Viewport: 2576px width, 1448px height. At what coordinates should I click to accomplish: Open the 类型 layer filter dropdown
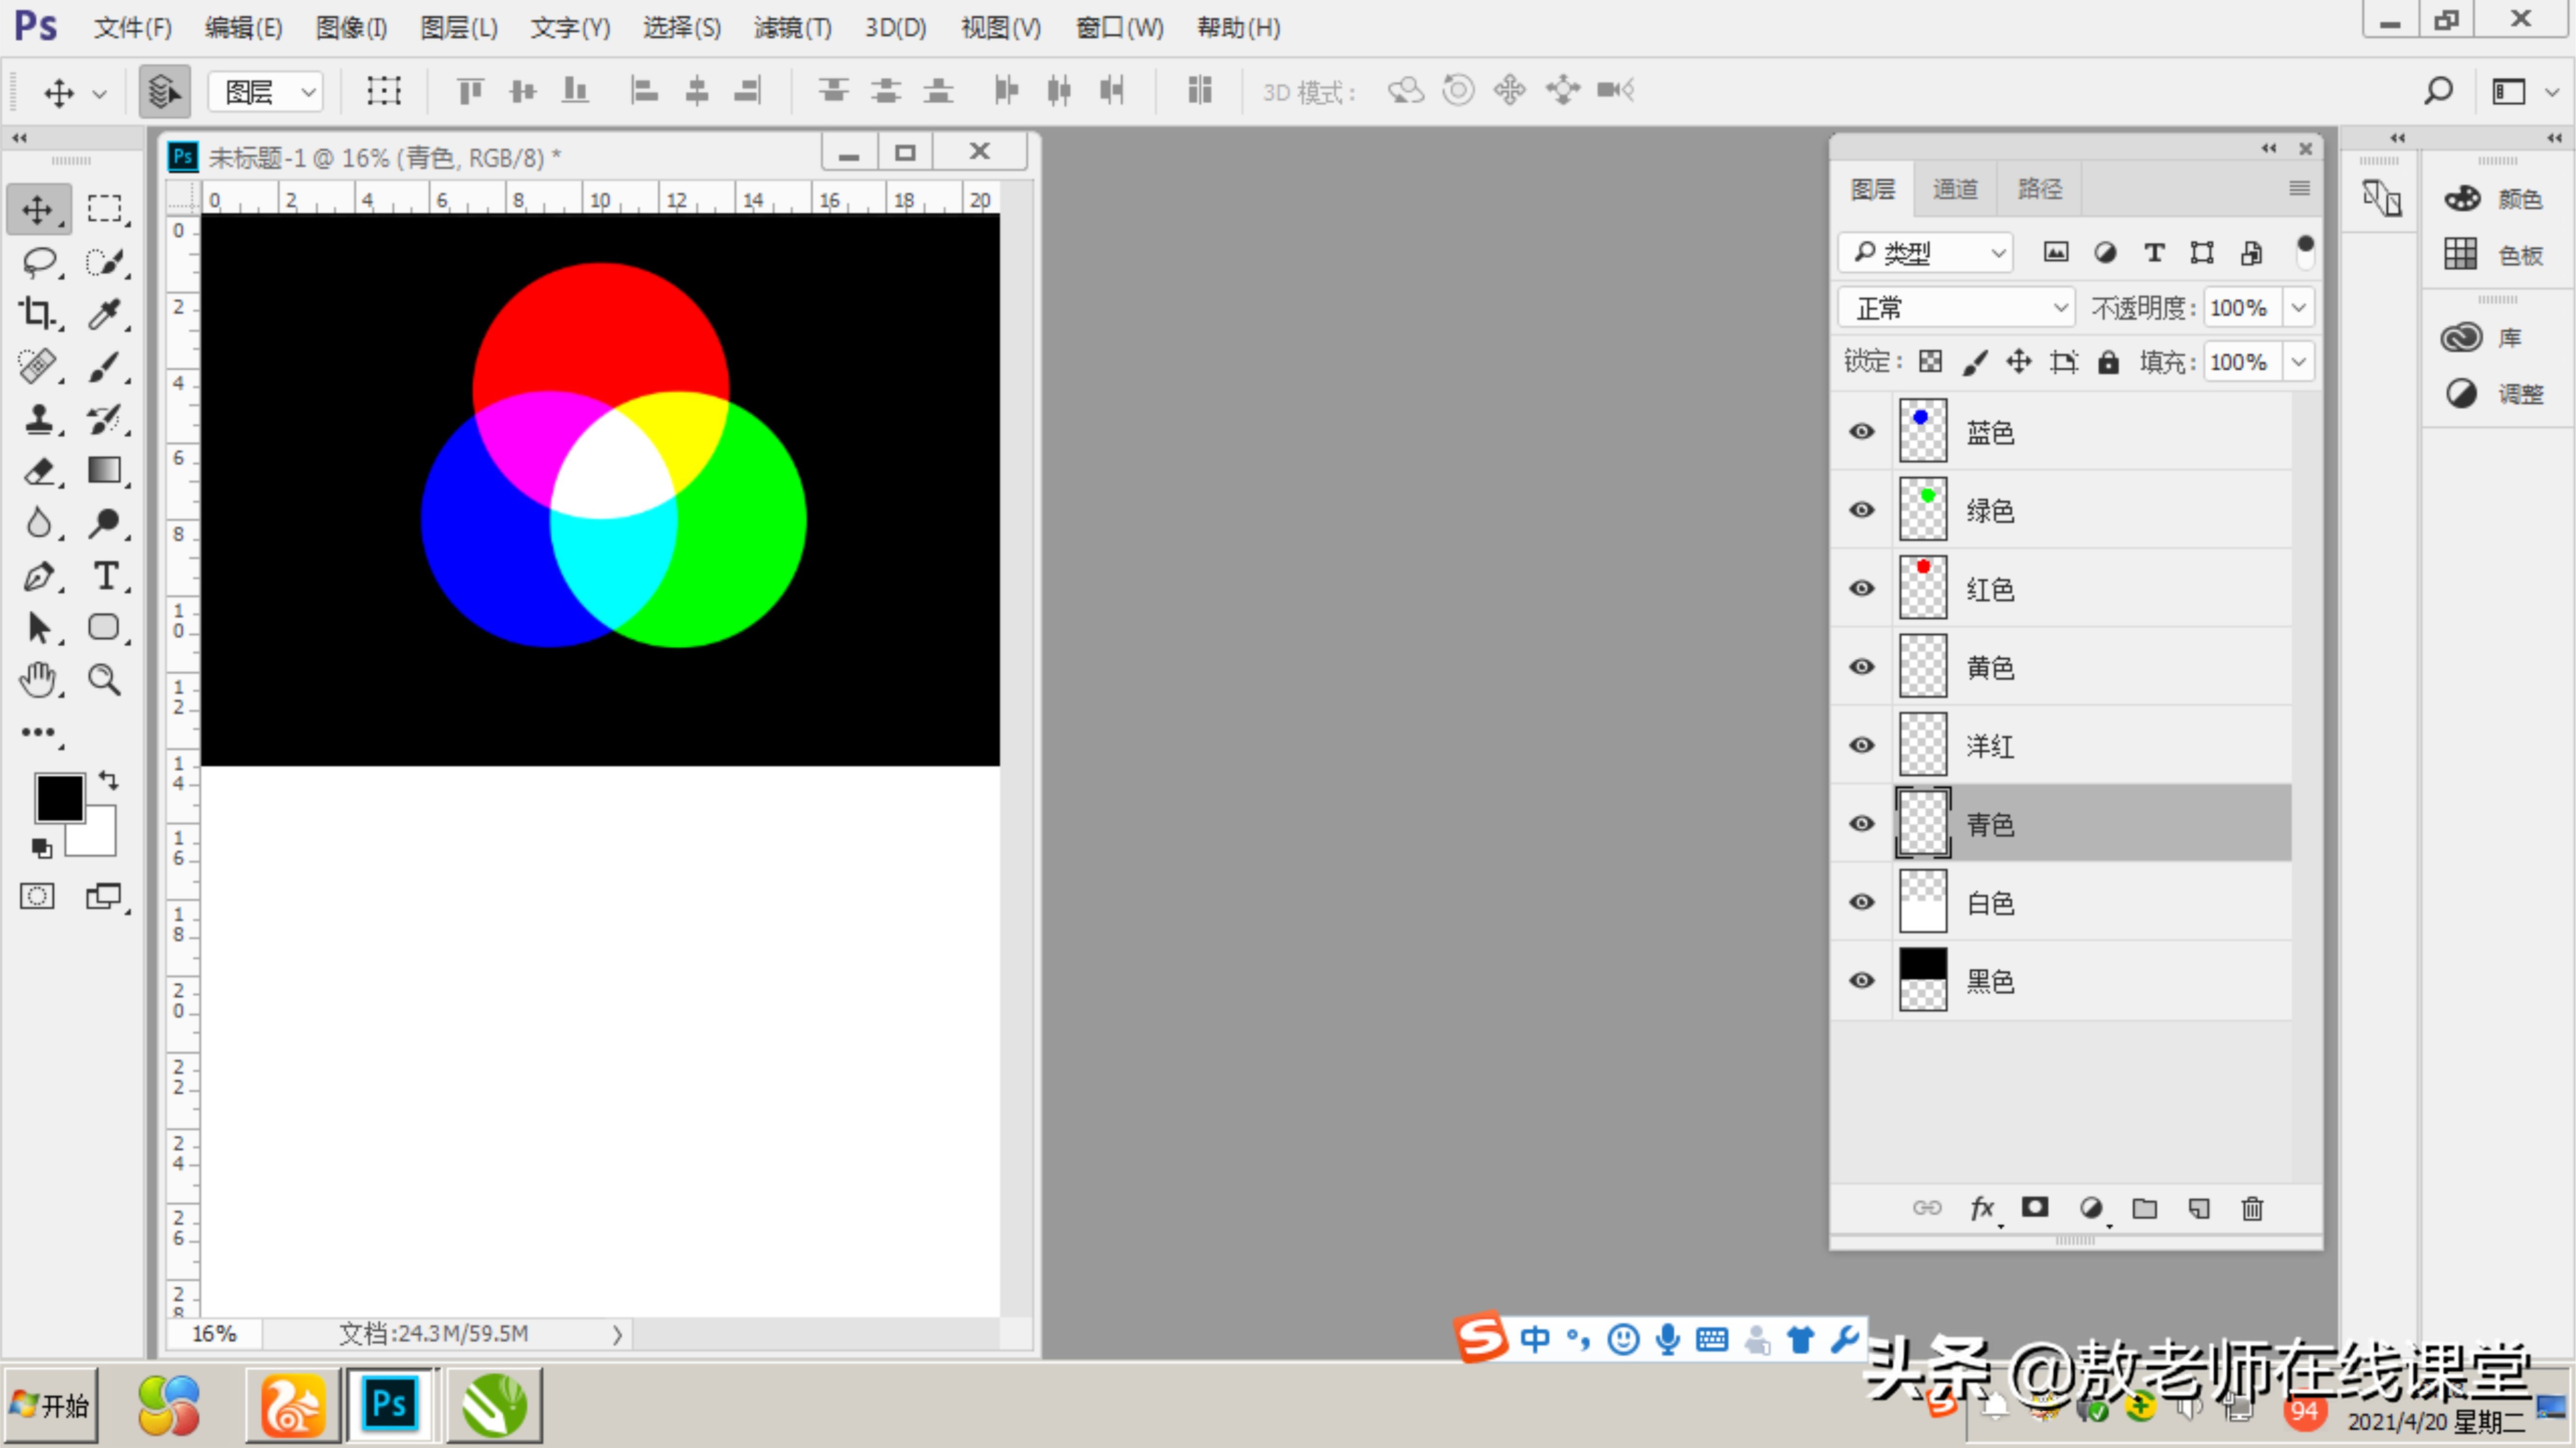1925,253
